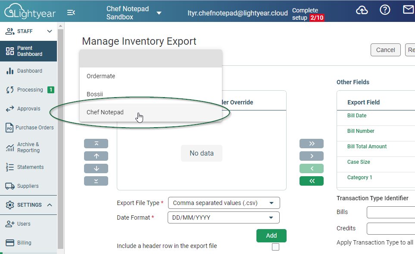Screen dimensions: 415x254
Task: Move field to top button
Action: (96, 144)
